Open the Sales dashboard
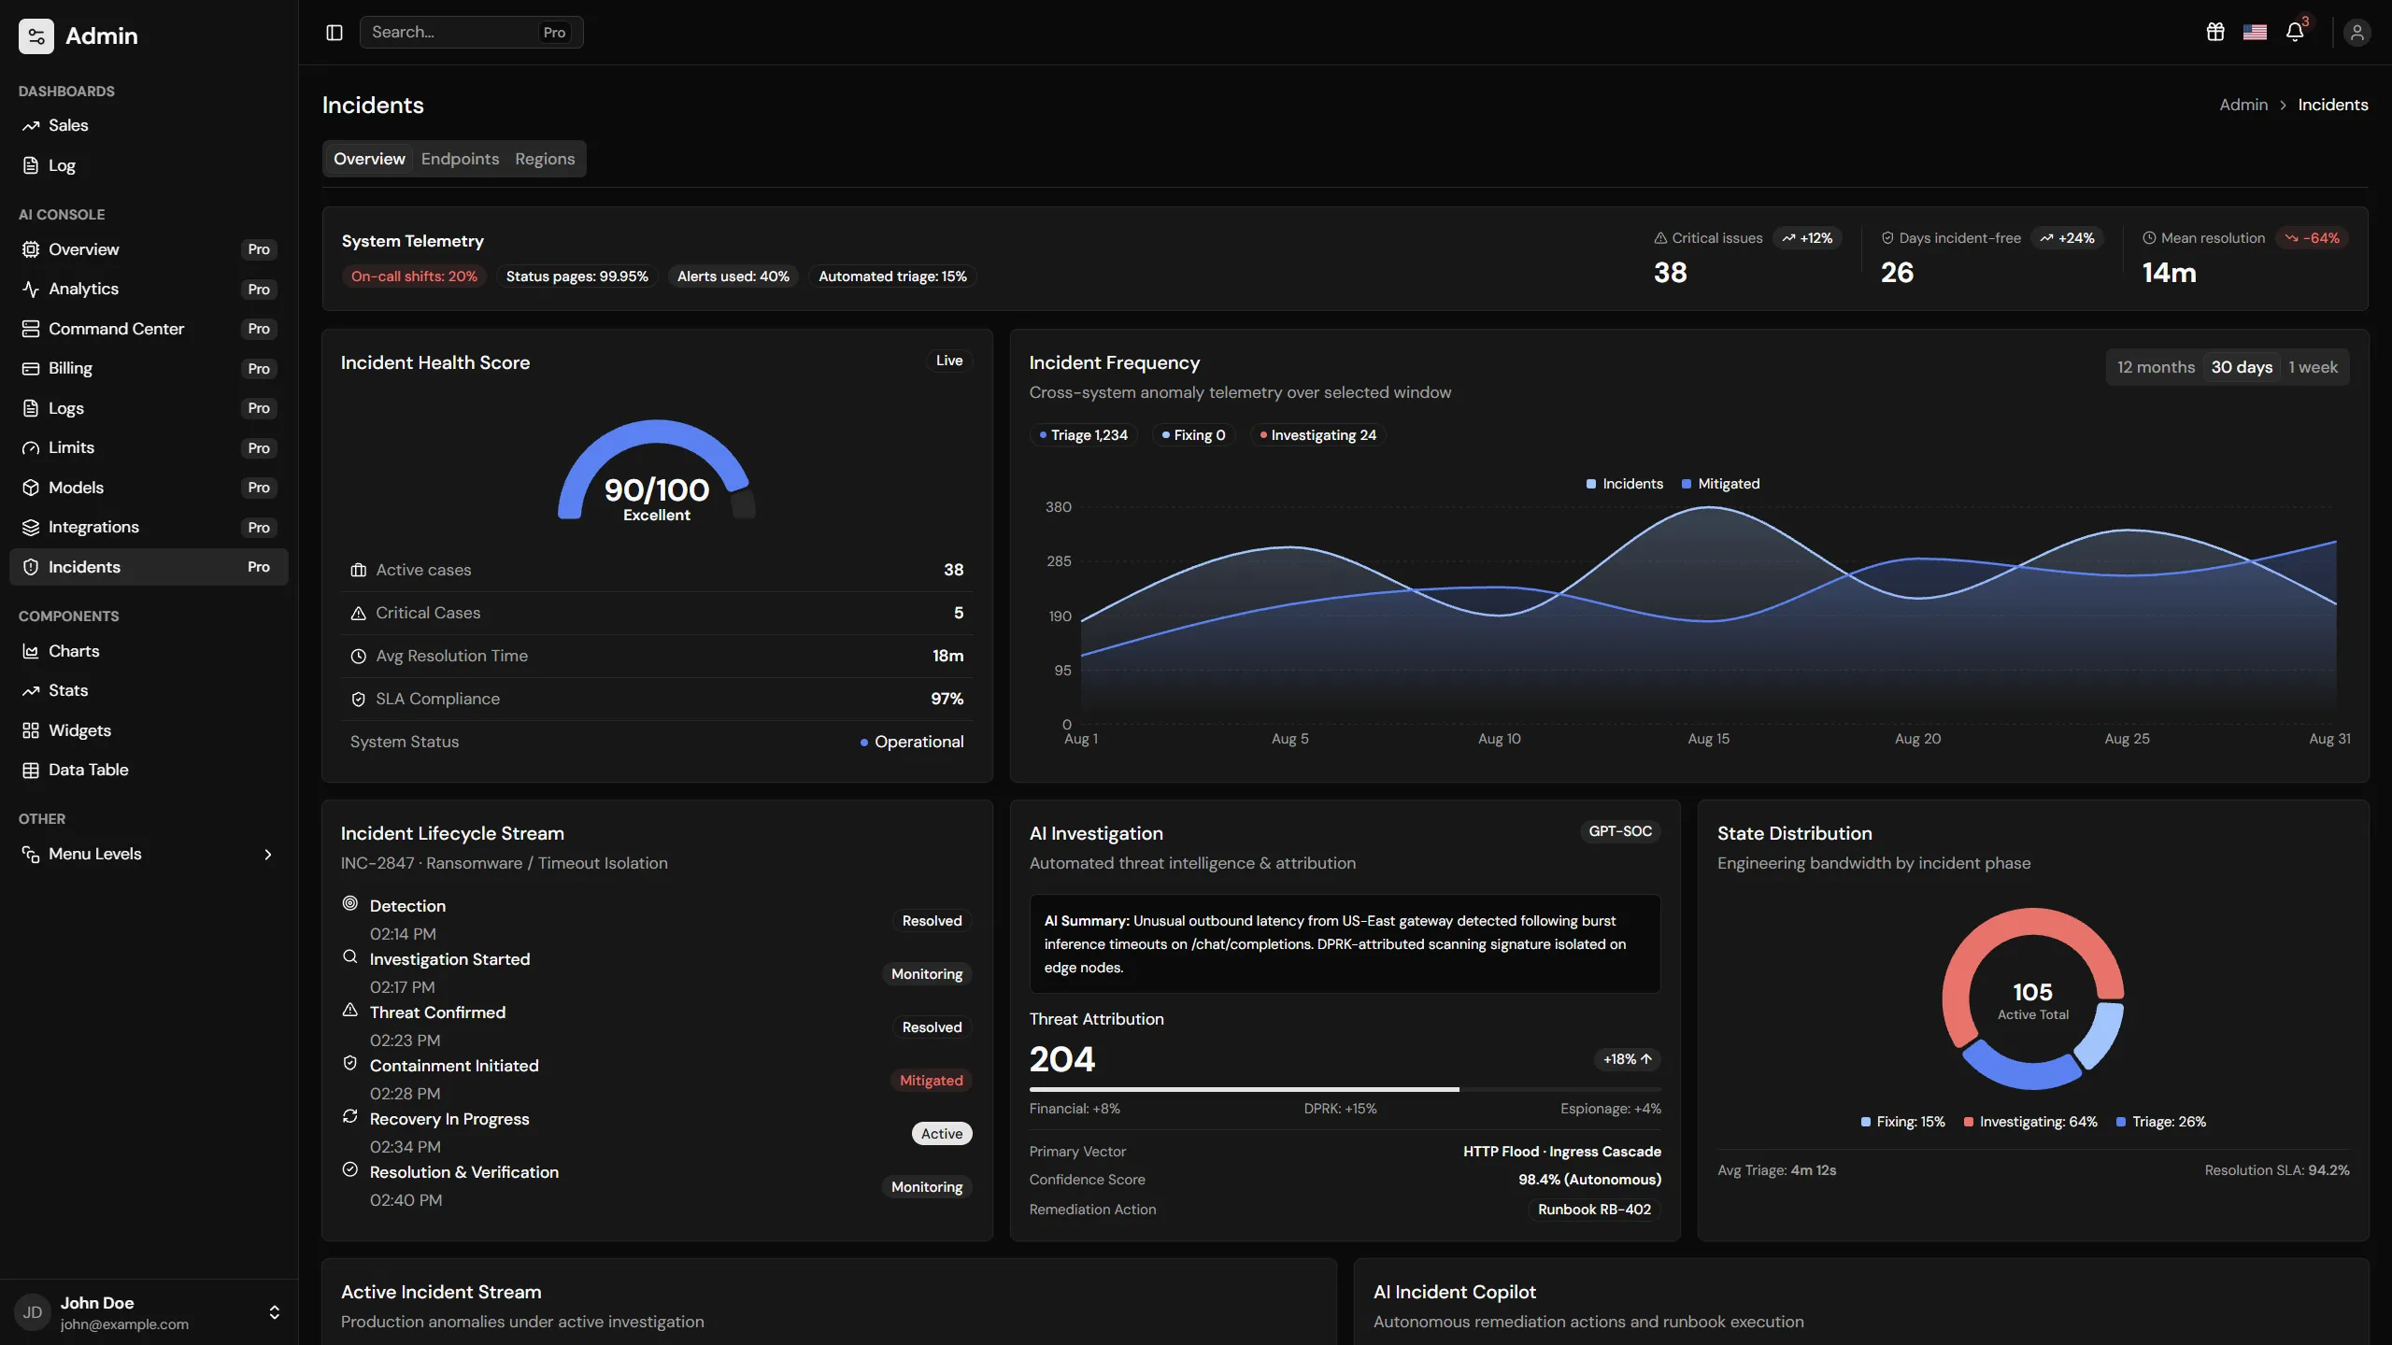This screenshot has height=1345, width=2392. point(149,125)
